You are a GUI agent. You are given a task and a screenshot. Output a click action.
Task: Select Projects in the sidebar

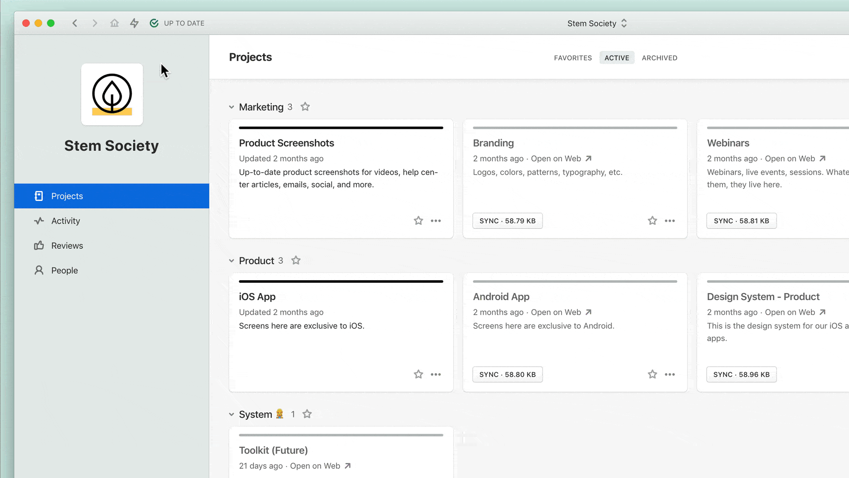point(111,196)
